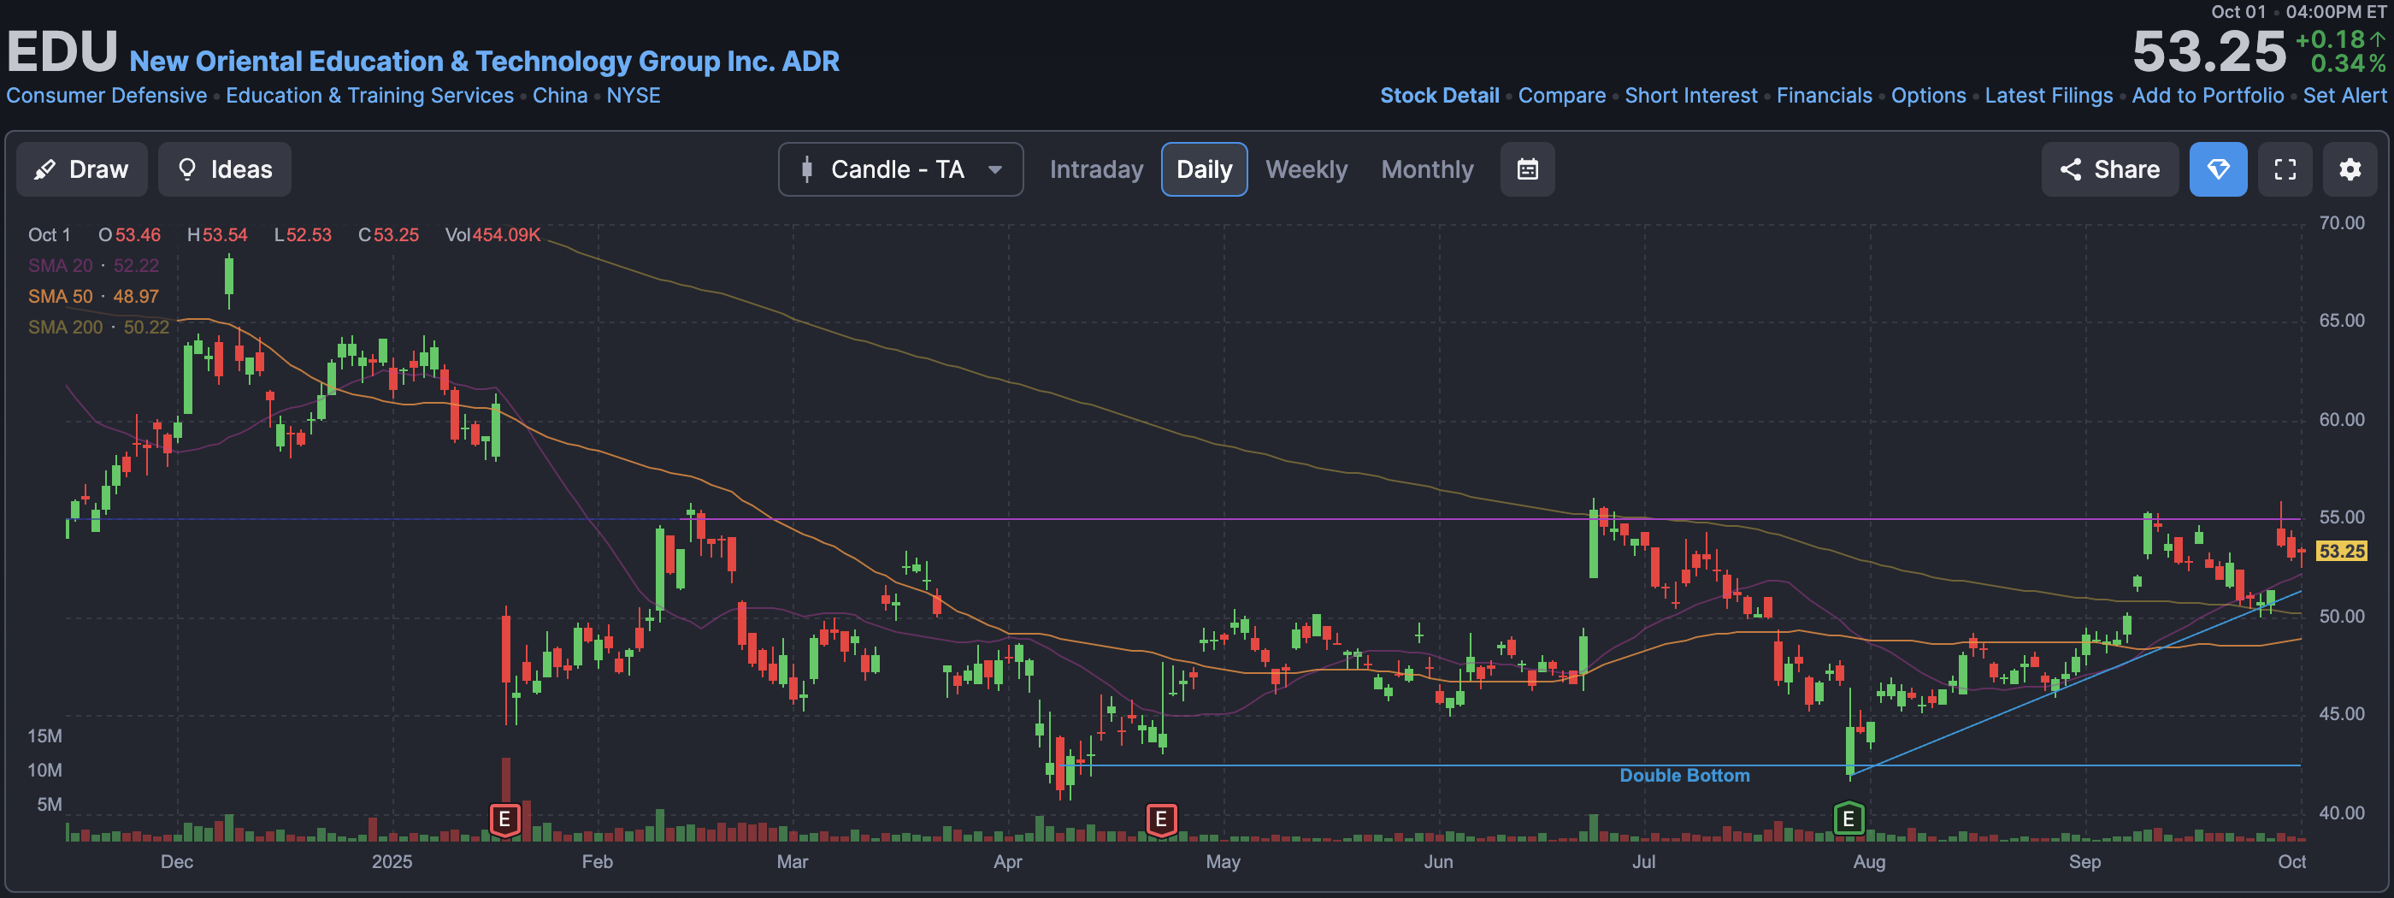
Task: Expand the Candle - TA chart type dropdown
Action: point(900,169)
